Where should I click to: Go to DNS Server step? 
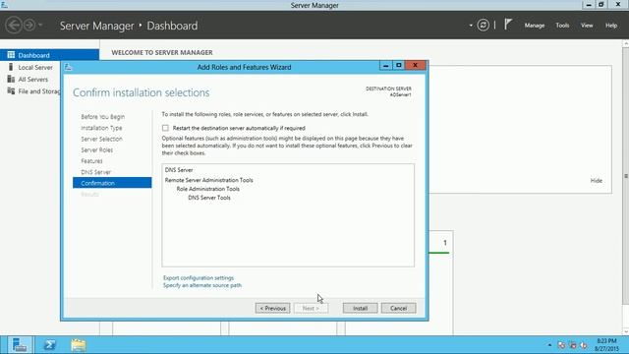point(96,172)
